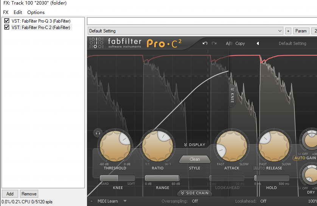Click the undo arrow in Pro-C 2
This screenshot has width=317, height=206.
205,43
